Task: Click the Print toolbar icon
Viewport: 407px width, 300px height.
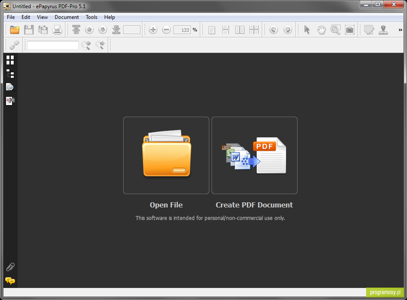Action: 57,30
